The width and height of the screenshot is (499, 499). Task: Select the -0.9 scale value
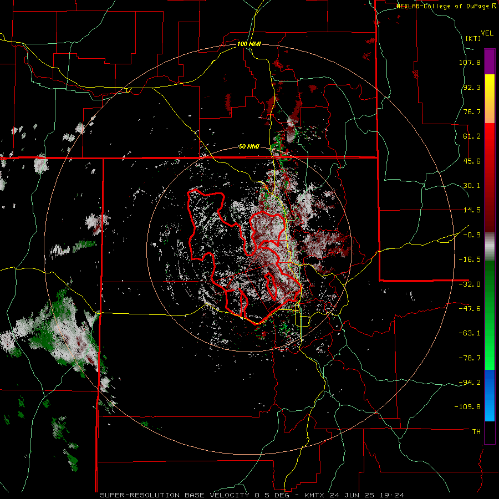(472, 235)
